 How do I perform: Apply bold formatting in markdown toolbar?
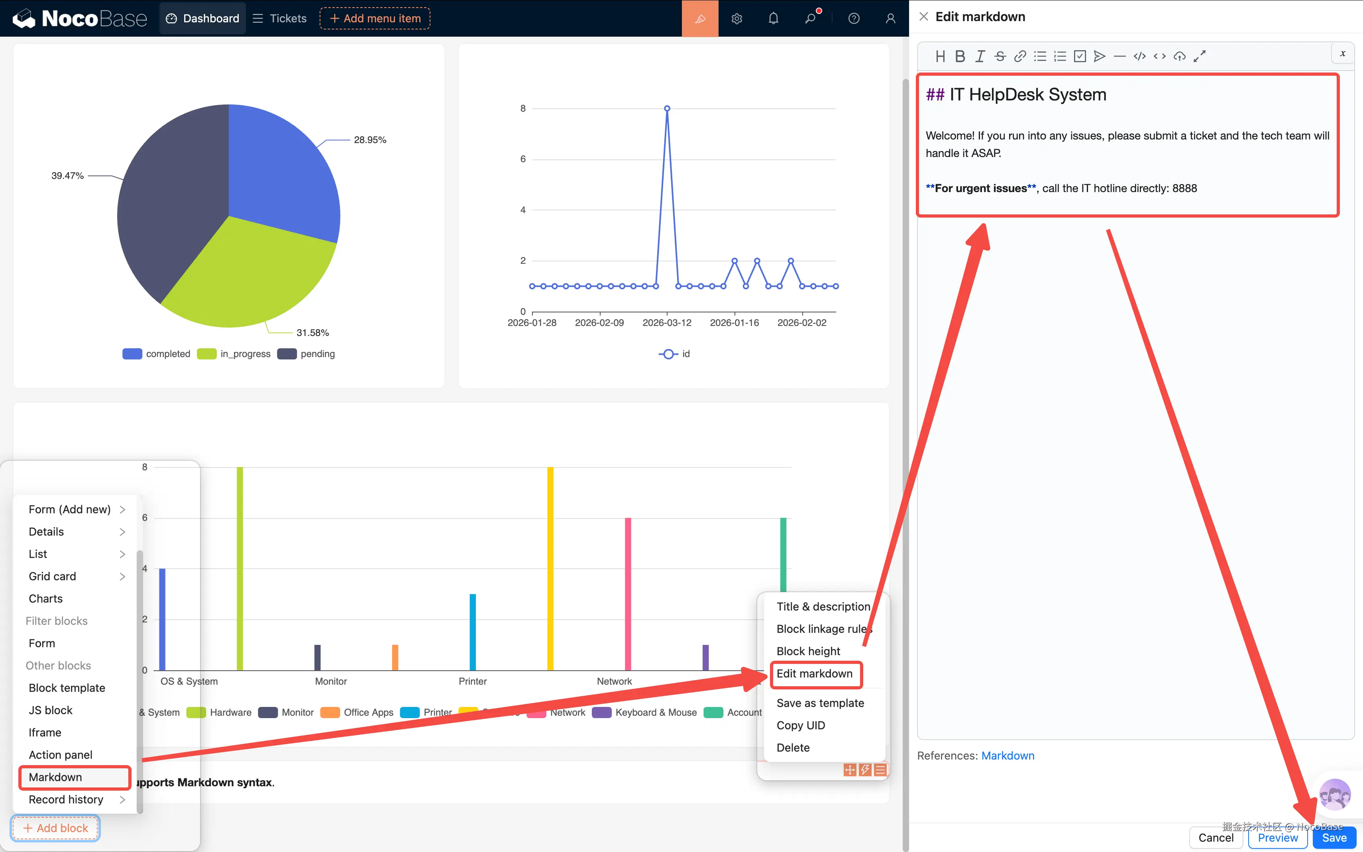coord(960,56)
